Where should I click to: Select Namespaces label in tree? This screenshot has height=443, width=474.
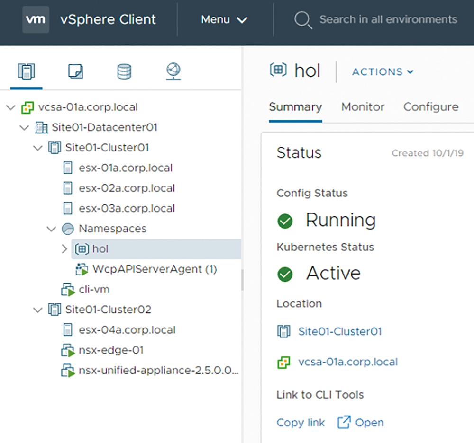112,229
